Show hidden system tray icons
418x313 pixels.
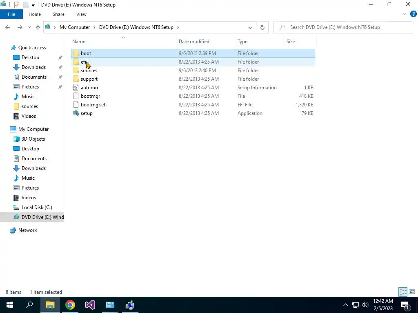(x=345, y=305)
